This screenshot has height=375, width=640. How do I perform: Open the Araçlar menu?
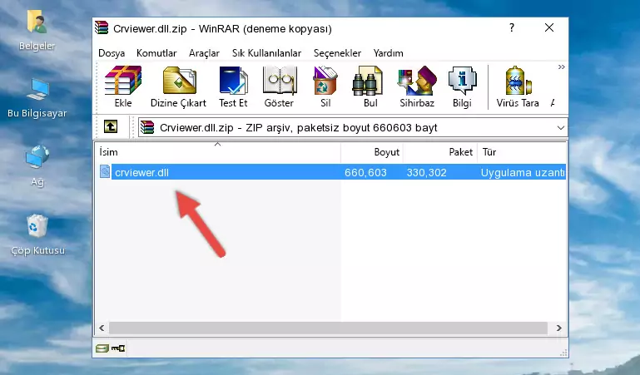tap(204, 53)
